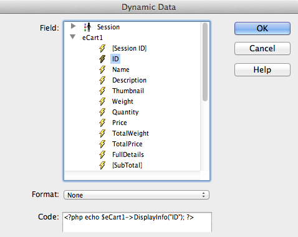The width and height of the screenshot is (298, 237).
Task: Click lightning icon next to Quantity
Action: tap(102, 112)
